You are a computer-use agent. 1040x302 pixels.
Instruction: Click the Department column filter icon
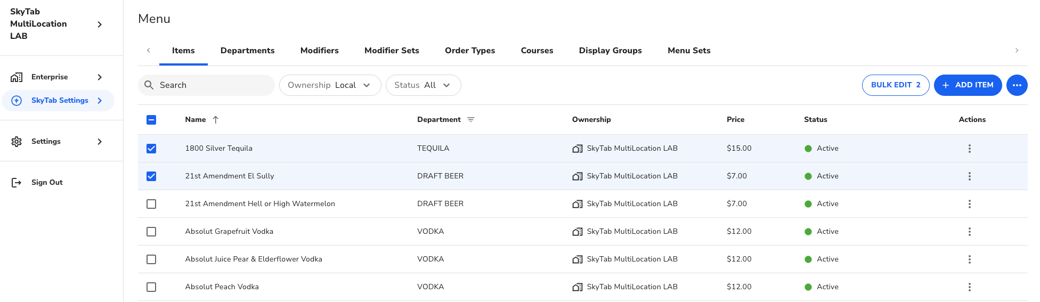coord(470,120)
